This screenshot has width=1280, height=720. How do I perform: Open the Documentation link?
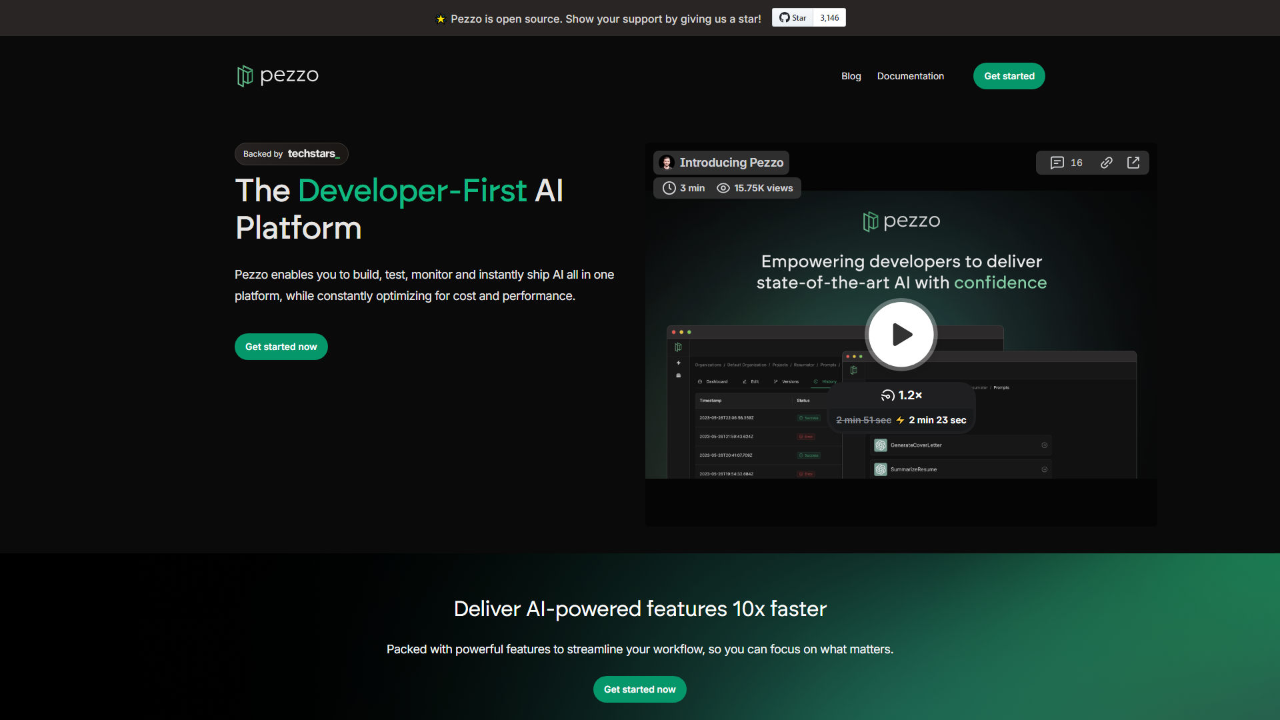(910, 76)
